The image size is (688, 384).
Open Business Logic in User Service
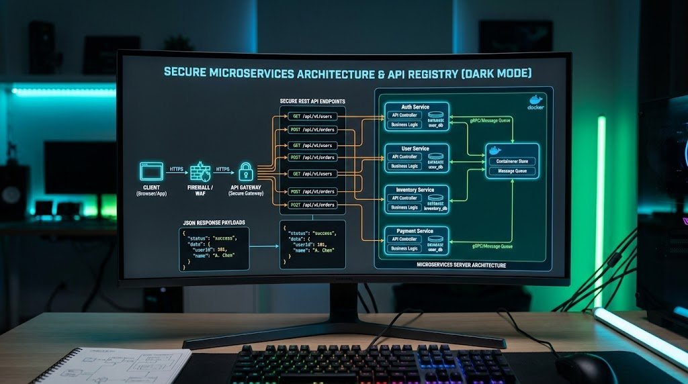(404, 166)
